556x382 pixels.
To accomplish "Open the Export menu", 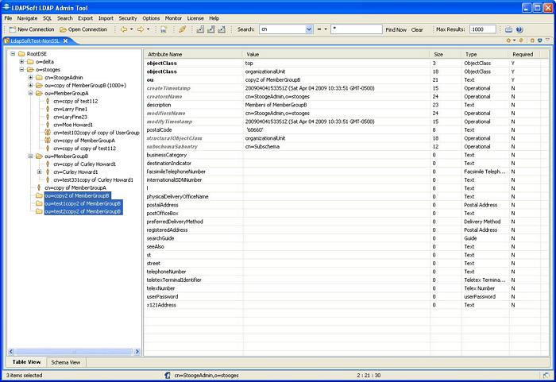I will point(85,17).
